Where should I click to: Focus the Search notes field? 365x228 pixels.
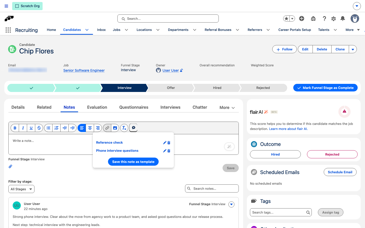(x=212, y=188)
